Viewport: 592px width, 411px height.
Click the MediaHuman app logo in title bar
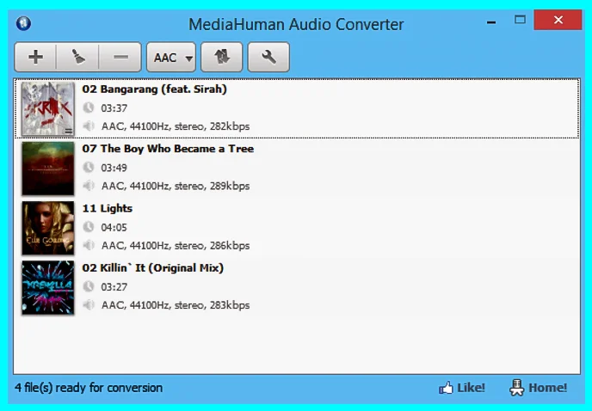click(23, 23)
